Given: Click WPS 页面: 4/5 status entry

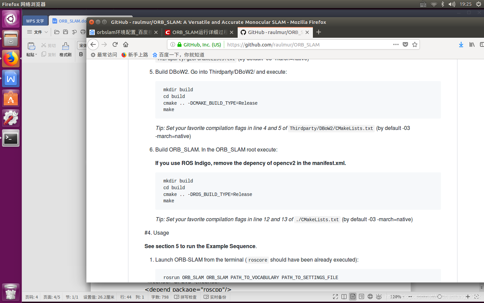Looking at the screenshot, I should click(52, 297).
